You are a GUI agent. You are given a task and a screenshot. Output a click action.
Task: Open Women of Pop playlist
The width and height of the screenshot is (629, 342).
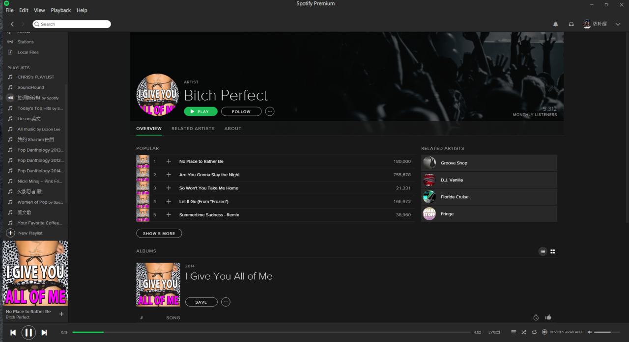point(40,202)
